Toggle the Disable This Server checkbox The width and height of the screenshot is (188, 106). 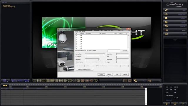pyautogui.click(x=97, y=66)
